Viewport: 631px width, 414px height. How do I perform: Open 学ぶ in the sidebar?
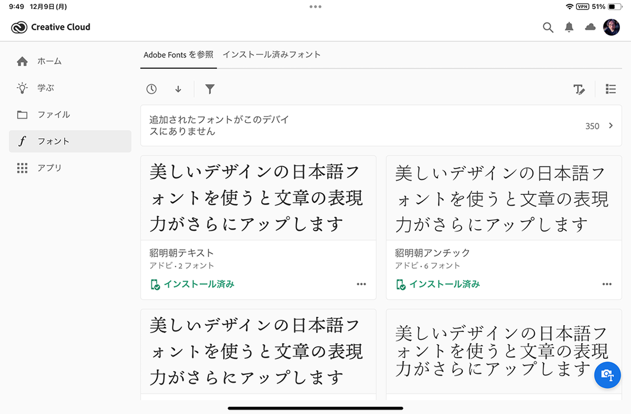[70, 88]
